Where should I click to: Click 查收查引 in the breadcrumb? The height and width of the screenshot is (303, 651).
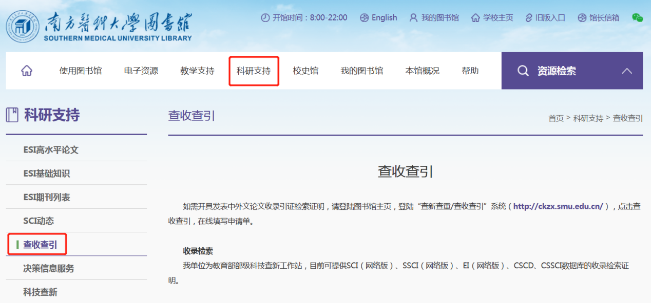(x=628, y=118)
